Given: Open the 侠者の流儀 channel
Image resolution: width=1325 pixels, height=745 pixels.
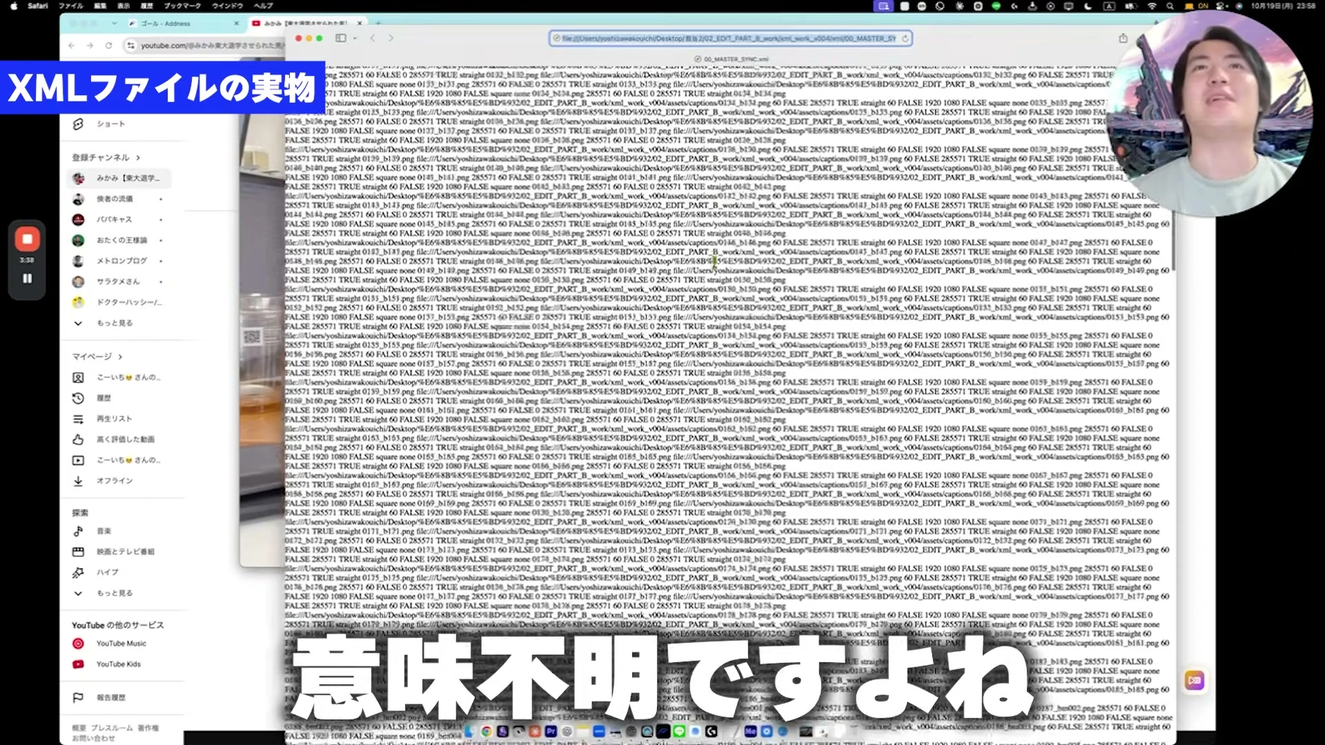Looking at the screenshot, I should point(120,199).
